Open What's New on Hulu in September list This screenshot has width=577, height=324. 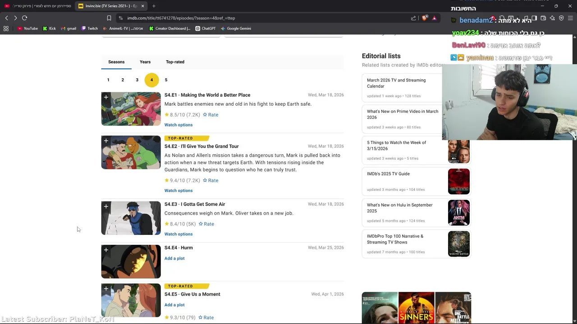[x=400, y=208]
